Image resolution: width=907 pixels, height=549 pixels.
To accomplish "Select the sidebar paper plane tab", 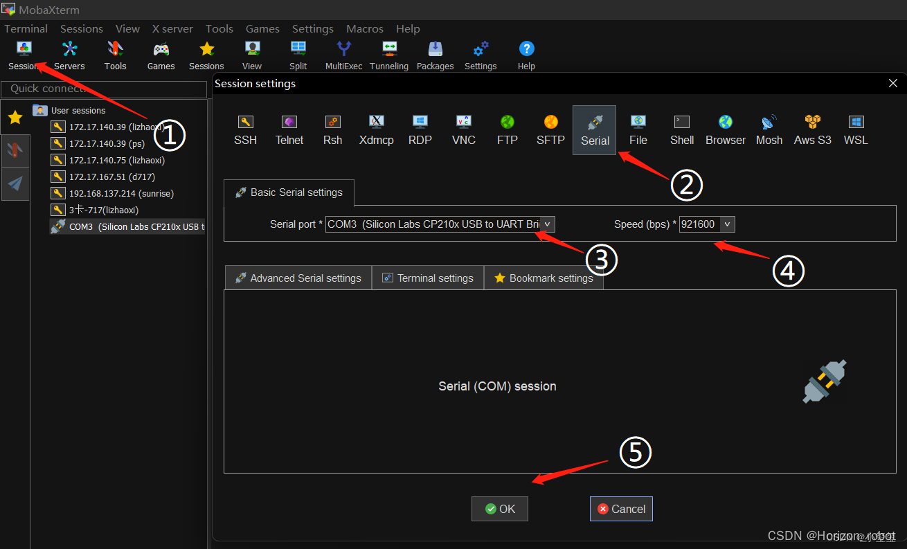I will coord(15,183).
